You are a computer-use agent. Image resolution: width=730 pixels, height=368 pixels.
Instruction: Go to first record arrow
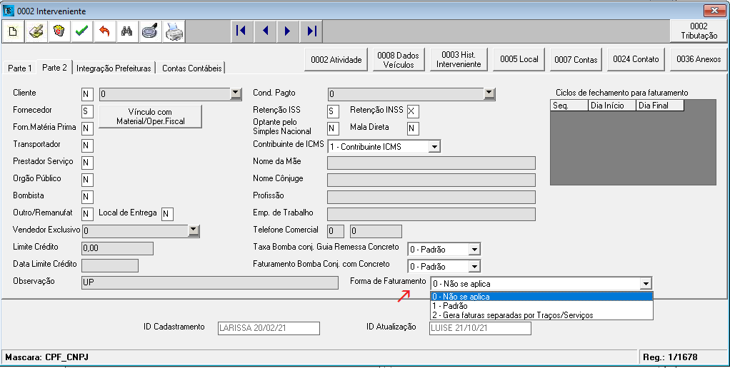coord(241,31)
